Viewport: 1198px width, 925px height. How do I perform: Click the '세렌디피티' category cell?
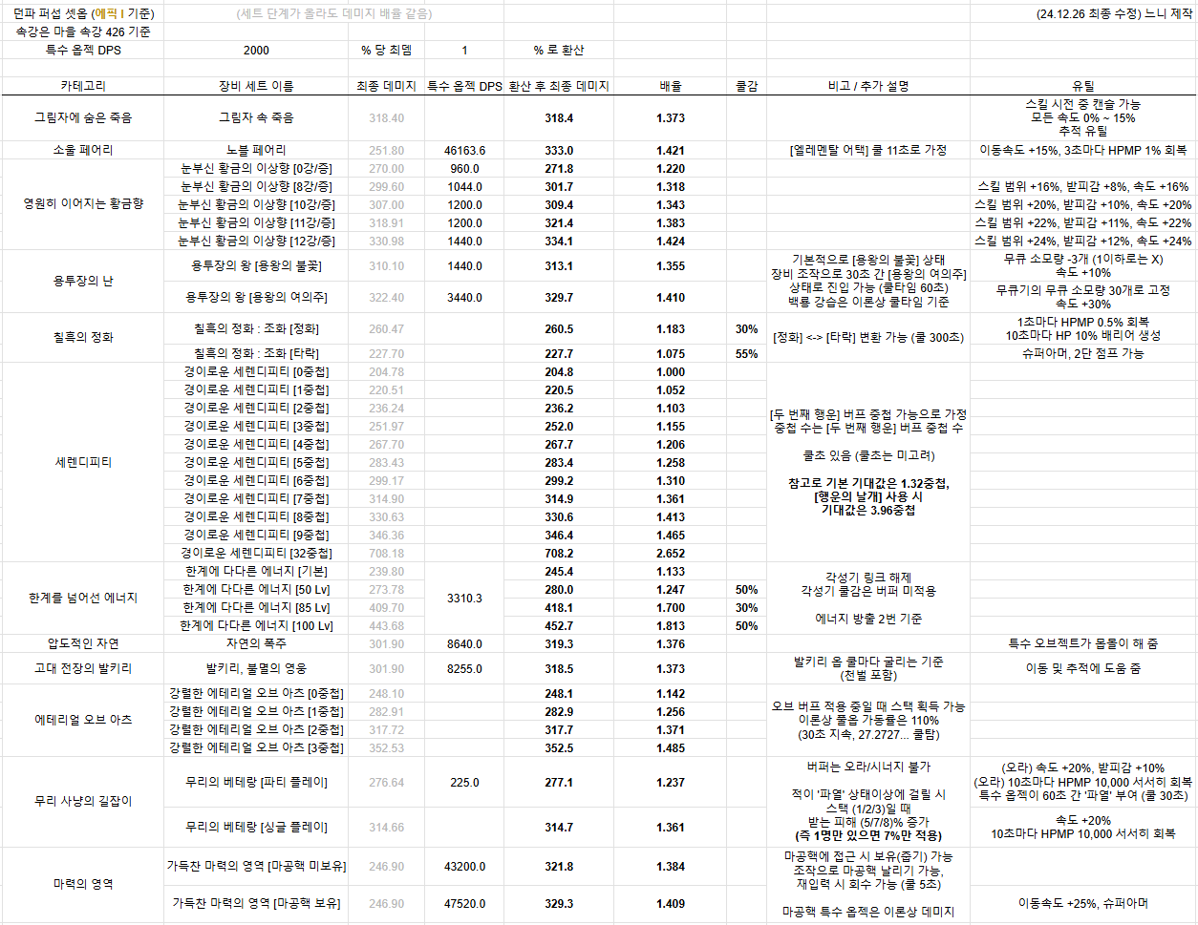point(83,462)
